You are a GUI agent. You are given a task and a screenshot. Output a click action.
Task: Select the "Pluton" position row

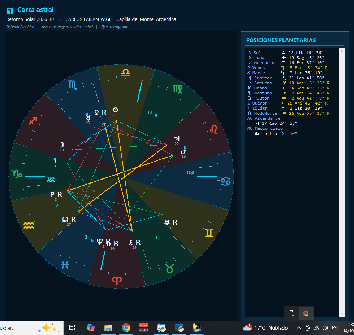[x=288, y=98]
